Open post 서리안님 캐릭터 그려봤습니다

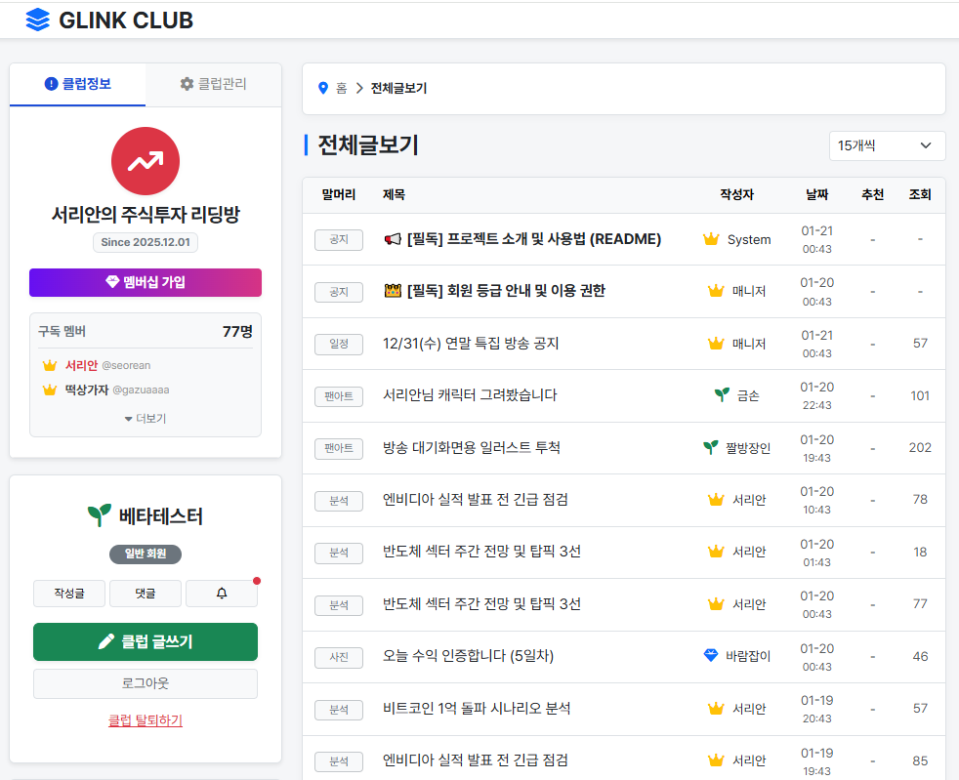click(470, 395)
